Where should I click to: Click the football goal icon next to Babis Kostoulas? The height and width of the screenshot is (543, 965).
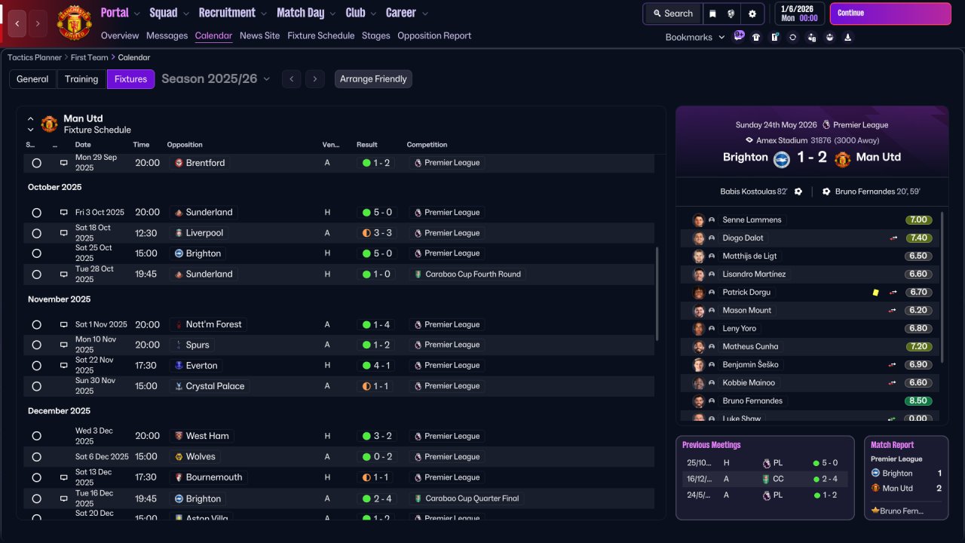click(798, 192)
